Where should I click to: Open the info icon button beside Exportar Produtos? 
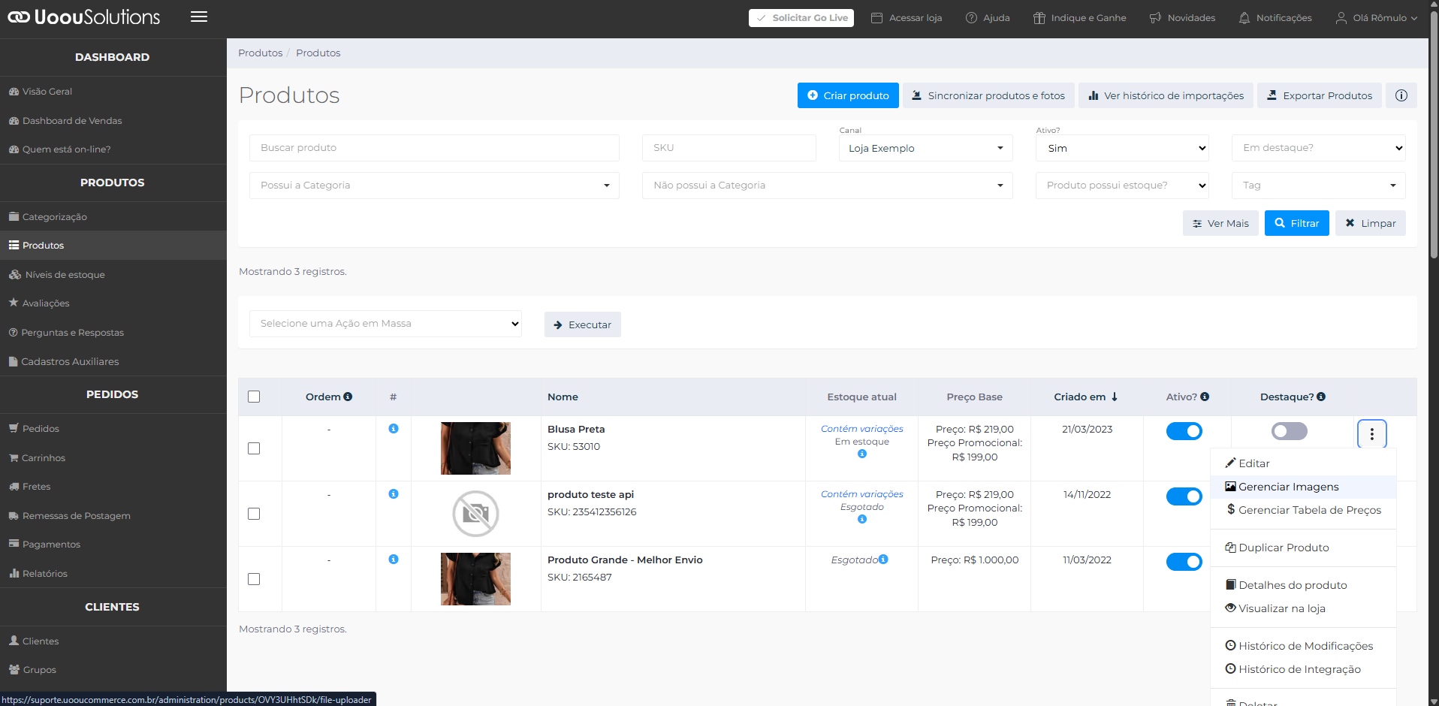(x=1401, y=95)
